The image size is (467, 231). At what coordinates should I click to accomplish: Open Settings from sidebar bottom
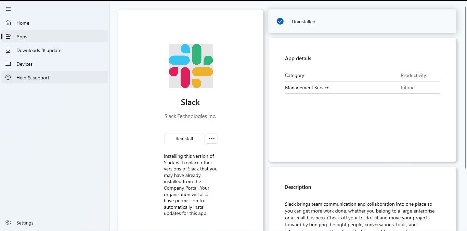click(x=55, y=223)
